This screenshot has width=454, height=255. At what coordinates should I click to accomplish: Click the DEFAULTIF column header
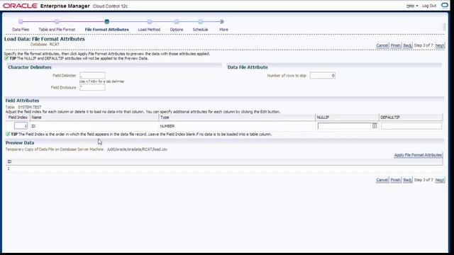click(x=411, y=118)
